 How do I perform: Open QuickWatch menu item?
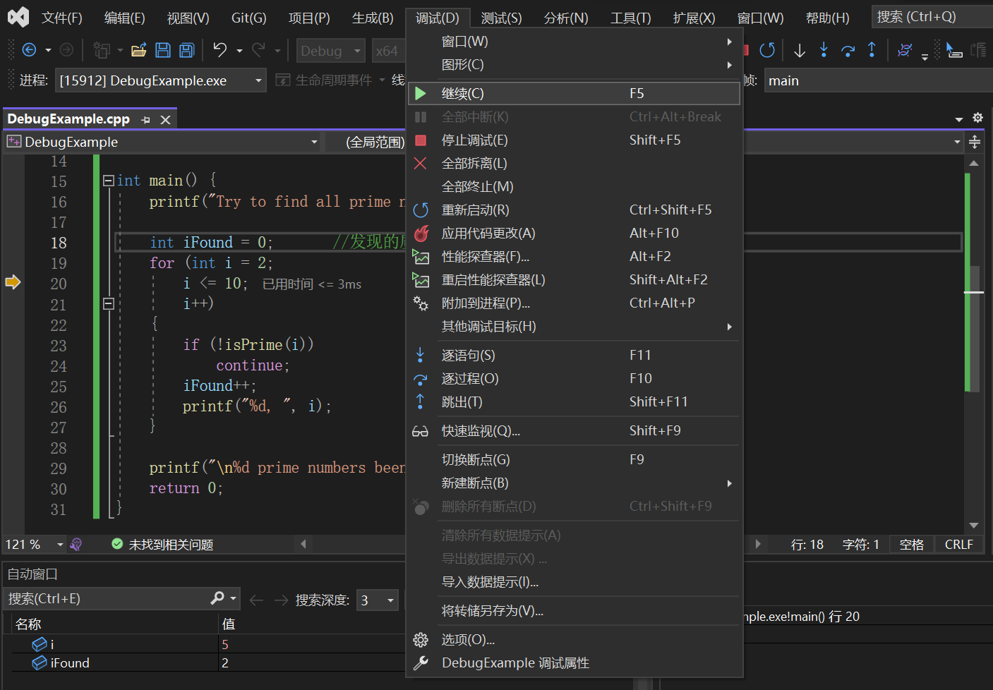[x=574, y=431]
